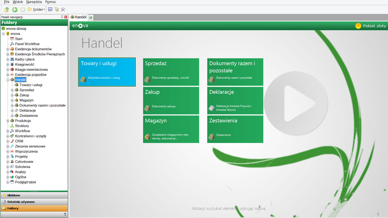Click the Członkowie people icon
Screen dimensions: 388x218
[12, 162]
